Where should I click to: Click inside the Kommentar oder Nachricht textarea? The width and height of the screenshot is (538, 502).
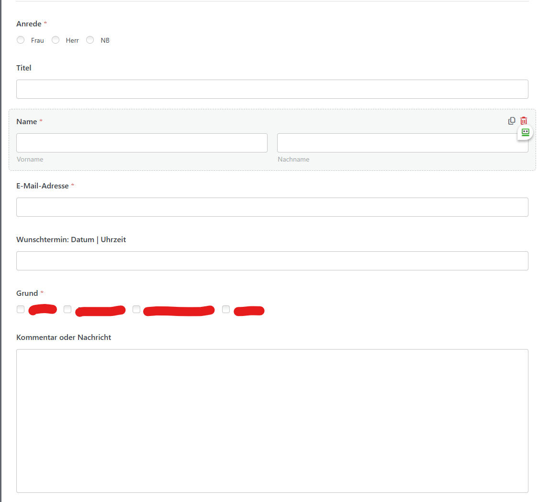(272, 420)
